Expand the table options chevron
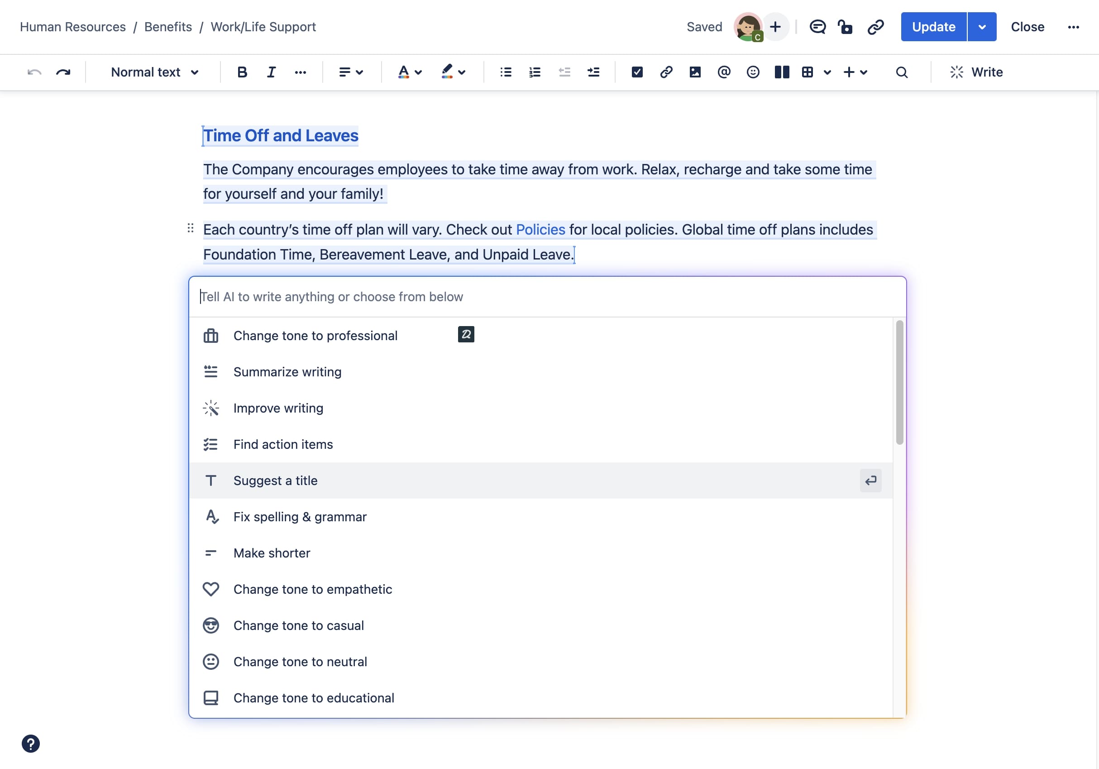Image resolution: width=1099 pixels, height=769 pixels. [827, 72]
